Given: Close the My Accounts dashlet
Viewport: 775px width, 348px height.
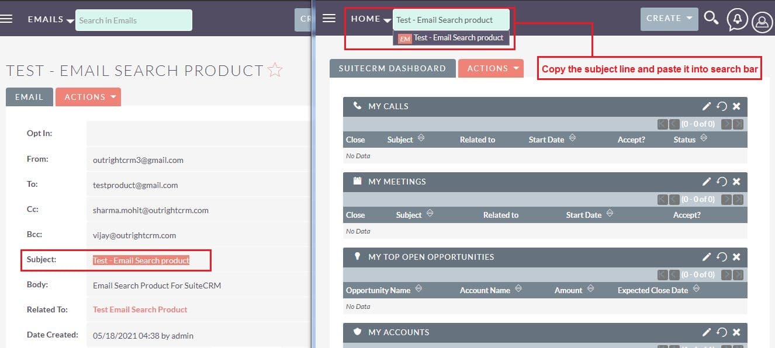Looking at the screenshot, I should click(x=736, y=332).
